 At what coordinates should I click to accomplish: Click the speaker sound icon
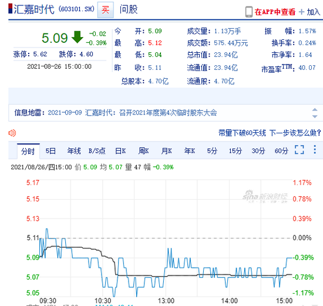12,133
